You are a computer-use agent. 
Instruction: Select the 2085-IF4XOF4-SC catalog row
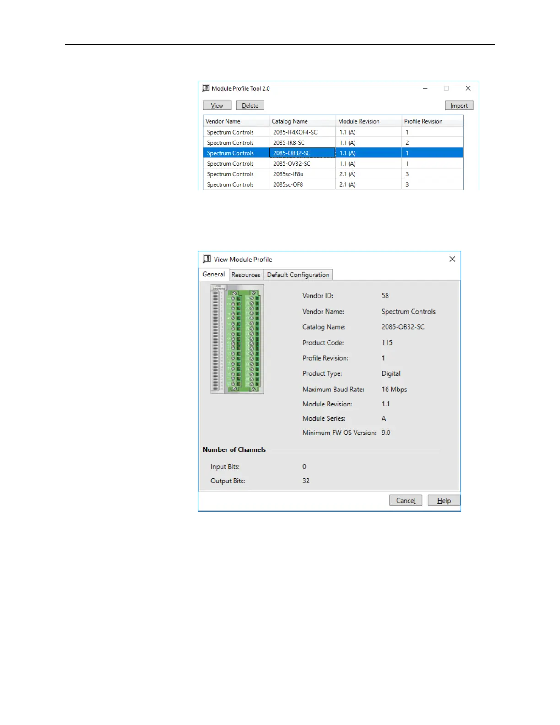333,132
